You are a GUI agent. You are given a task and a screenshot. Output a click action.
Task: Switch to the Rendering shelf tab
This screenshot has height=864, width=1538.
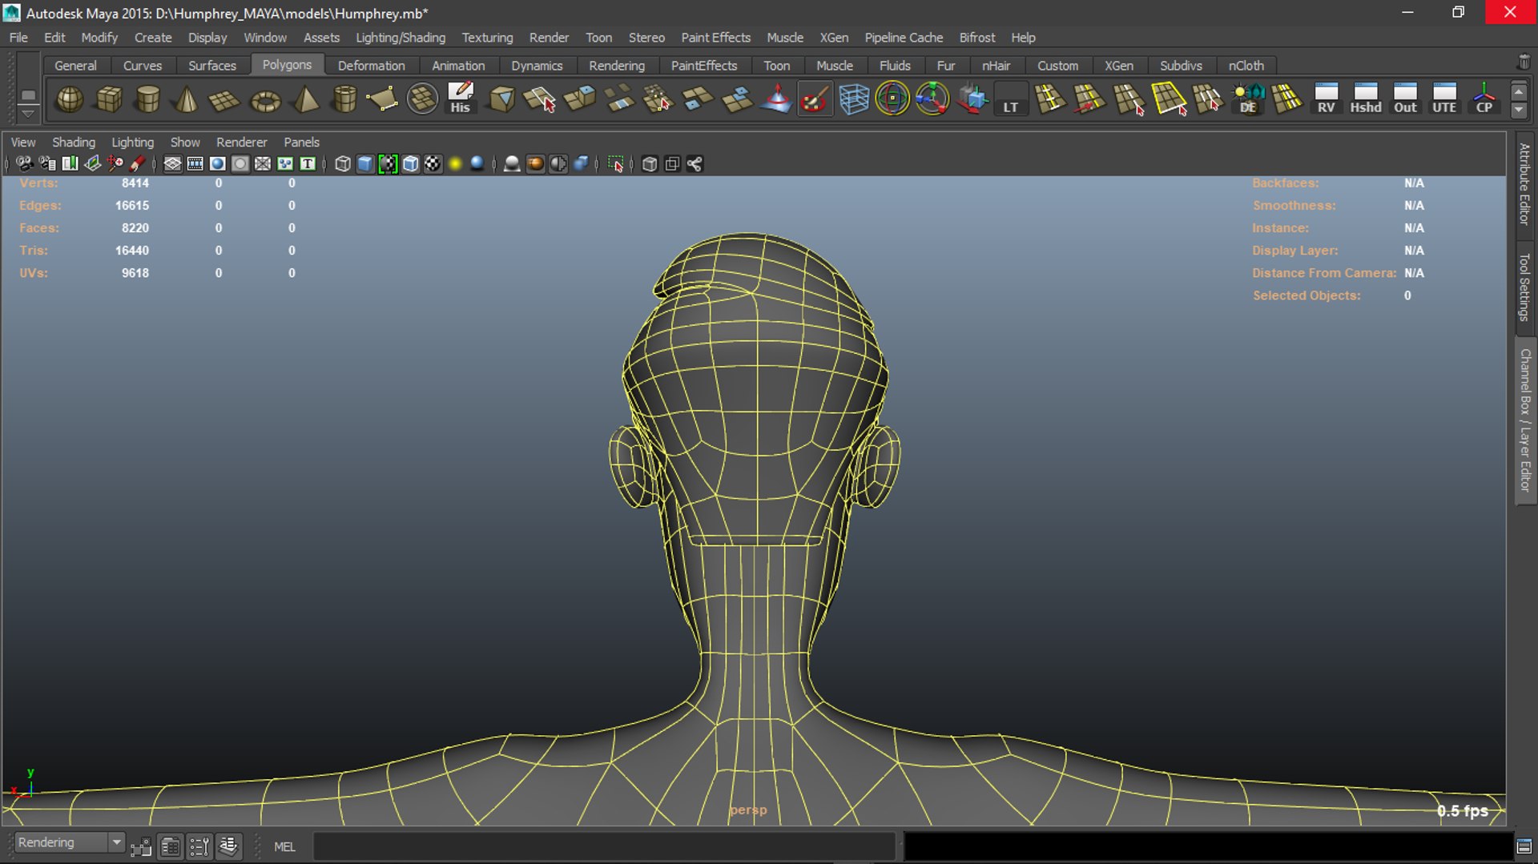click(616, 66)
